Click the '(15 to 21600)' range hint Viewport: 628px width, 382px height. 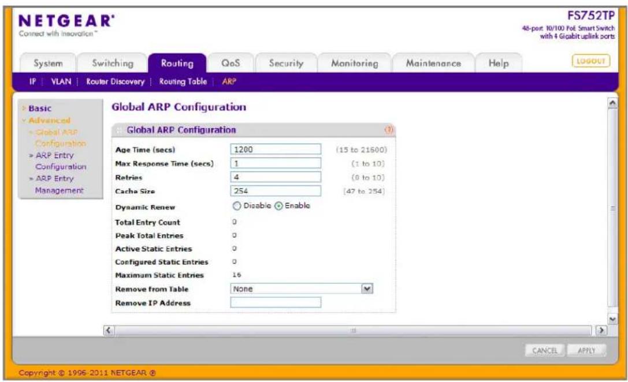[x=361, y=149]
